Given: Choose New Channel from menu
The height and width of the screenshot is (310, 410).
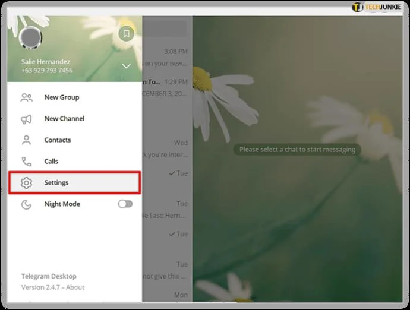Looking at the screenshot, I should coord(75,119).
